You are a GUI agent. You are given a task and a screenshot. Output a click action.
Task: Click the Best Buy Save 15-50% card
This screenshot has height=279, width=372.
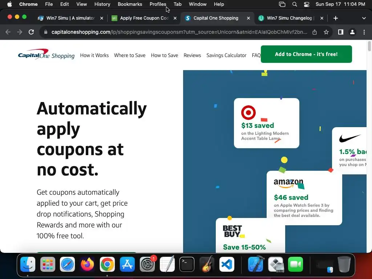tap(250, 235)
